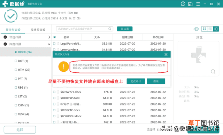This screenshot has width=223, height=135.
Task: Open the hamburger menu icon
Action: pyautogui.click(x=198, y=4)
